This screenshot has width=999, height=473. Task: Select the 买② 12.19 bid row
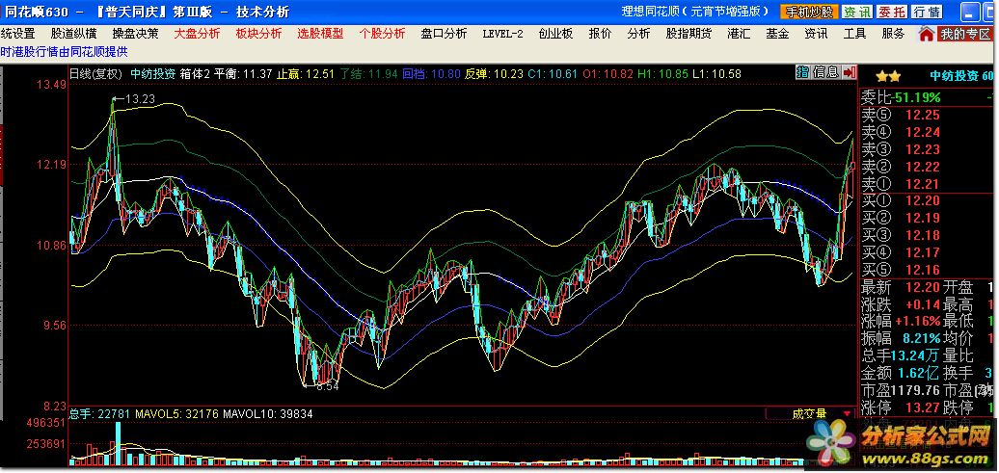pyautogui.click(x=928, y=219)
